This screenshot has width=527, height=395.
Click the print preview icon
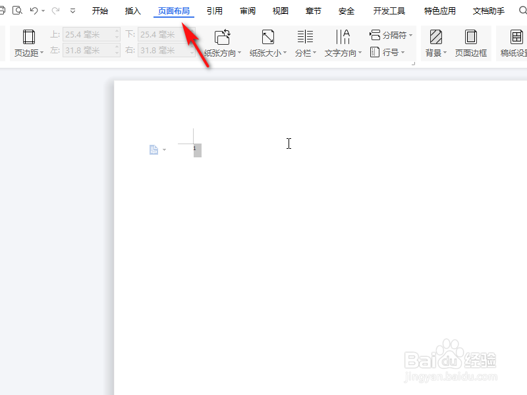[17, 11]
